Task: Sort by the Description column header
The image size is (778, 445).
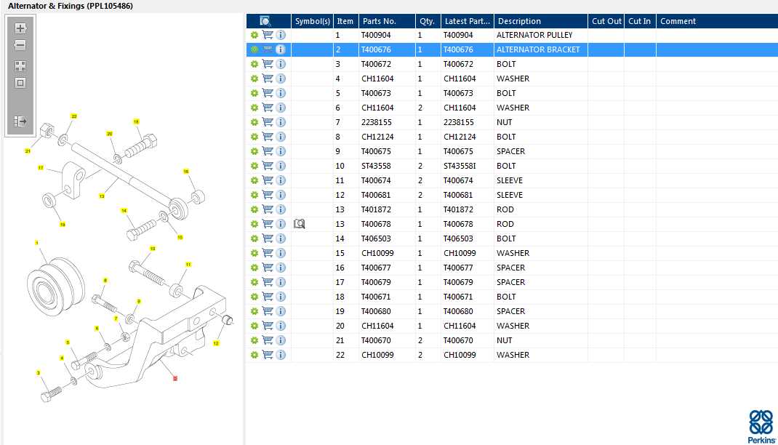Action: click(541, 21)
